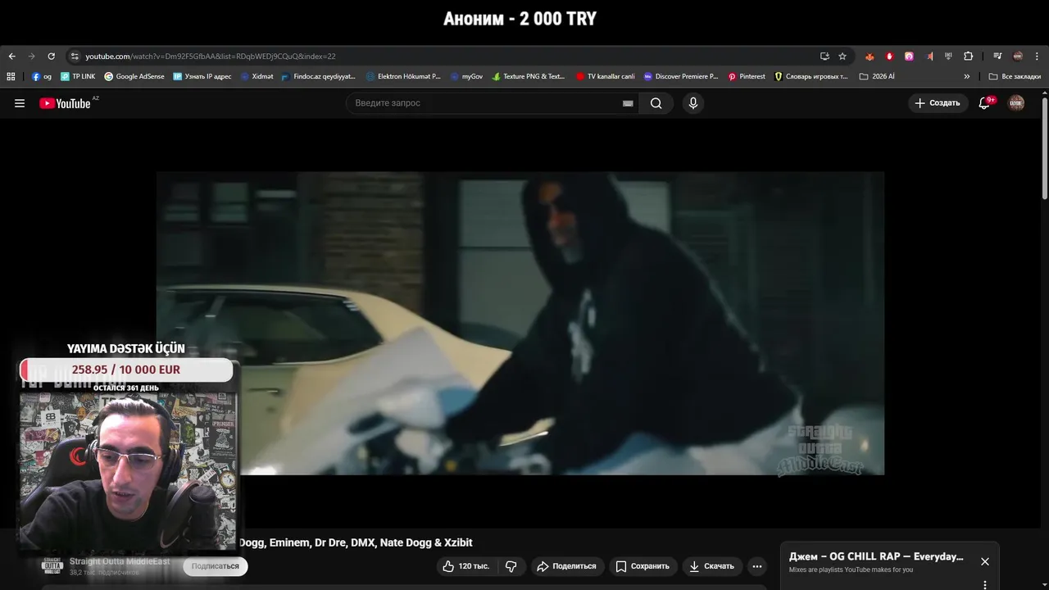Open the 'Словарь игровых' bookmark

811,76
